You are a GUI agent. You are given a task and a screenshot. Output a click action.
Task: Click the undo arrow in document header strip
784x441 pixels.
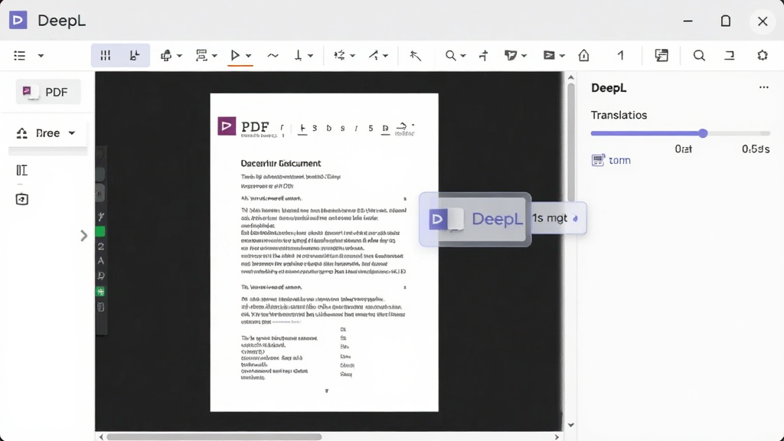pos(401,126)
